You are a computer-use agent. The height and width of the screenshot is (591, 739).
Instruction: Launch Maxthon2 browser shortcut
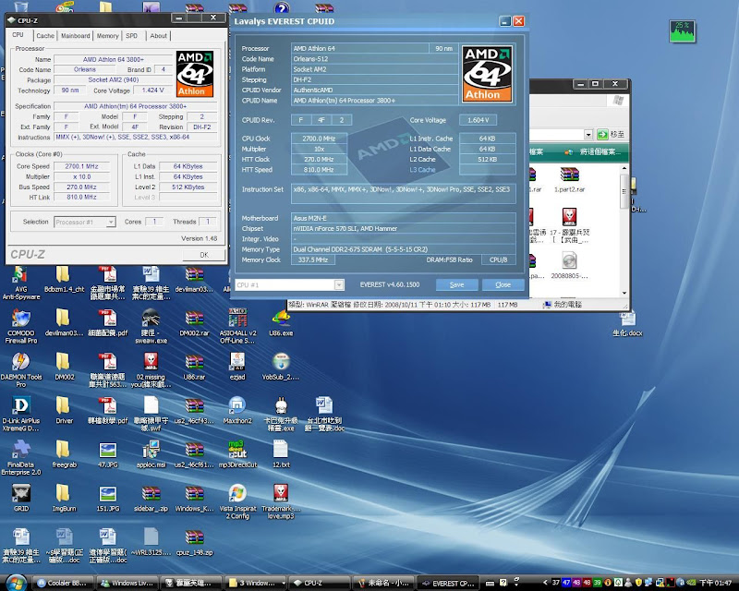[237, 411]
